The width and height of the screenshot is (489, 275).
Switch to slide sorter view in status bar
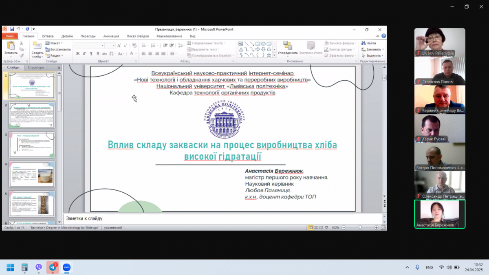point(316,227)
